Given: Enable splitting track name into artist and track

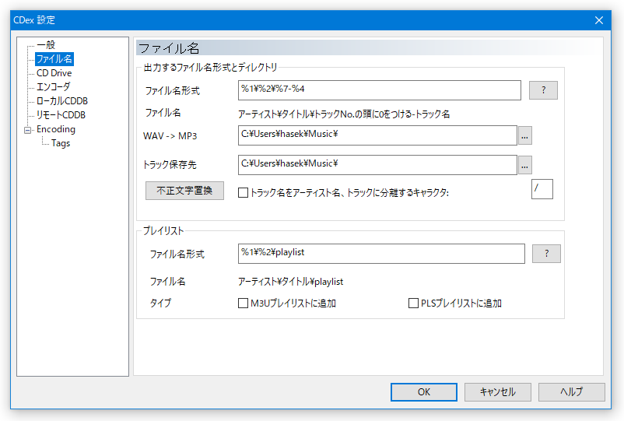Looking at the screenshot, I should pyautogui.click(x=243, y=192).
